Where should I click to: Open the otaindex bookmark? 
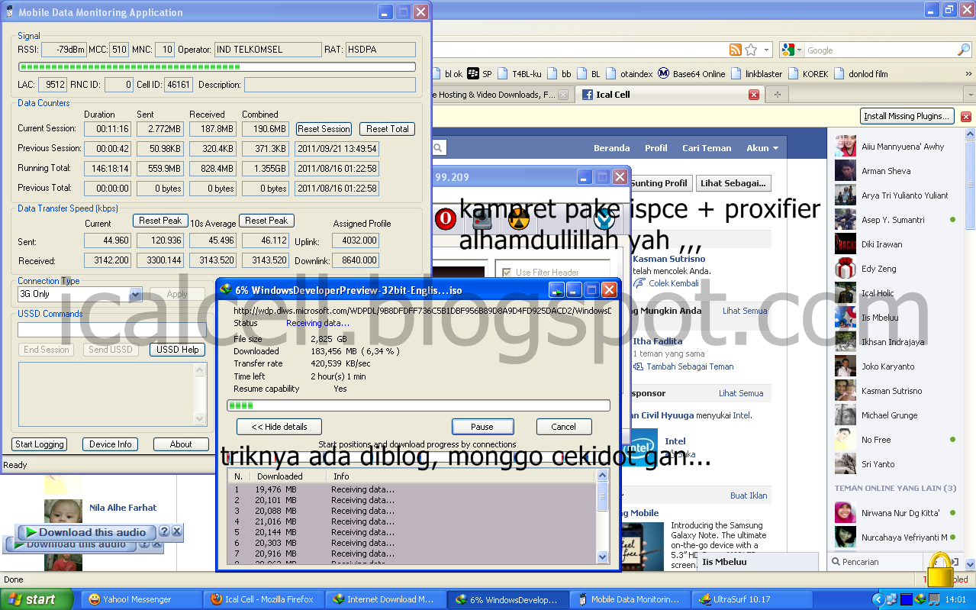[x=629, y=74]
